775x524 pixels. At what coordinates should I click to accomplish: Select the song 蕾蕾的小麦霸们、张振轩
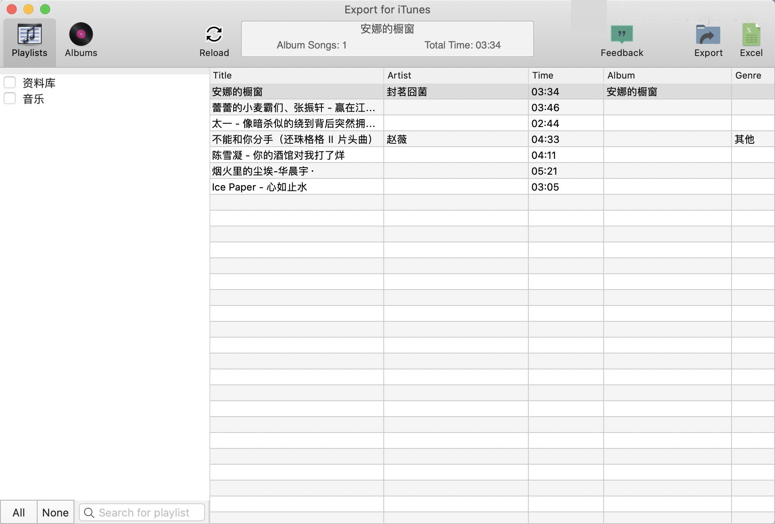(x=492, y=107)
